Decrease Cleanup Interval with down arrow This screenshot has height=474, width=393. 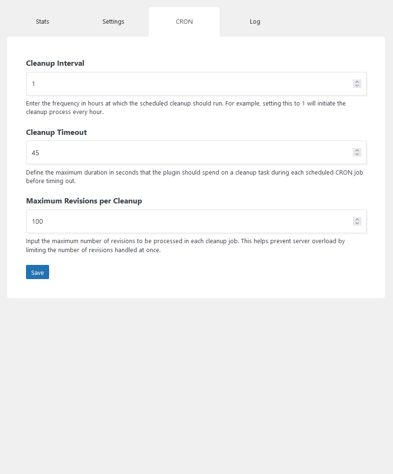(x=357, y=86)
